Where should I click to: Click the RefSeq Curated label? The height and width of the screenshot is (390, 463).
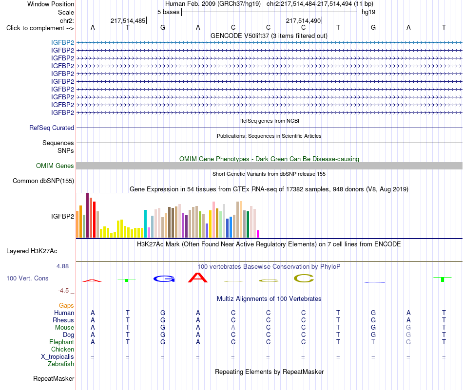pos(51,128)
